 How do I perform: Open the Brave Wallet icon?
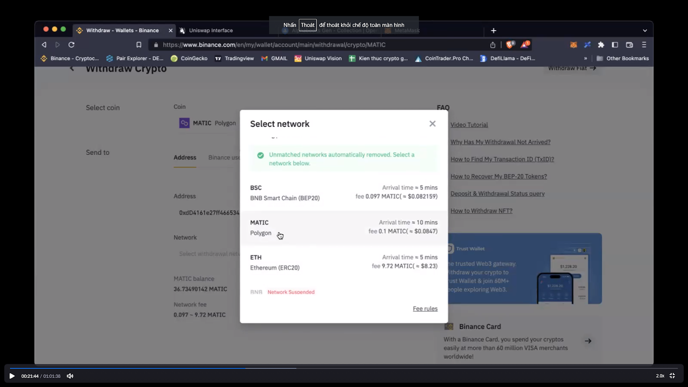click(x=630, y=45)
